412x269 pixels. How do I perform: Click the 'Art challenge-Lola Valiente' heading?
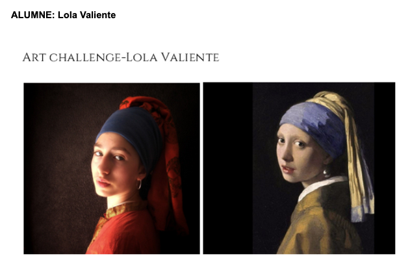121,57
